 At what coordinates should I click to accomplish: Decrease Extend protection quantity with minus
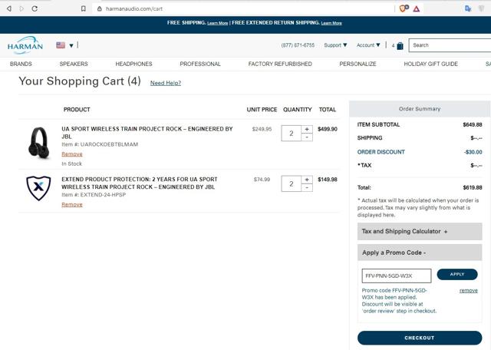click(307, 188)
